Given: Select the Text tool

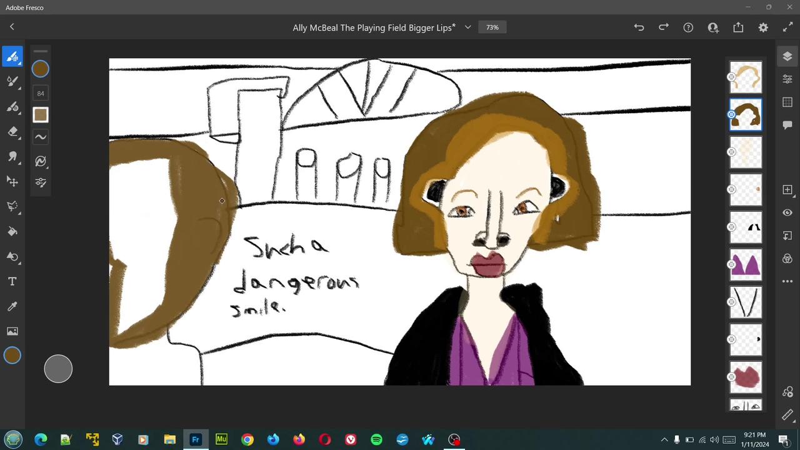Looking at the screenshot, I should [x=12, y=281].
